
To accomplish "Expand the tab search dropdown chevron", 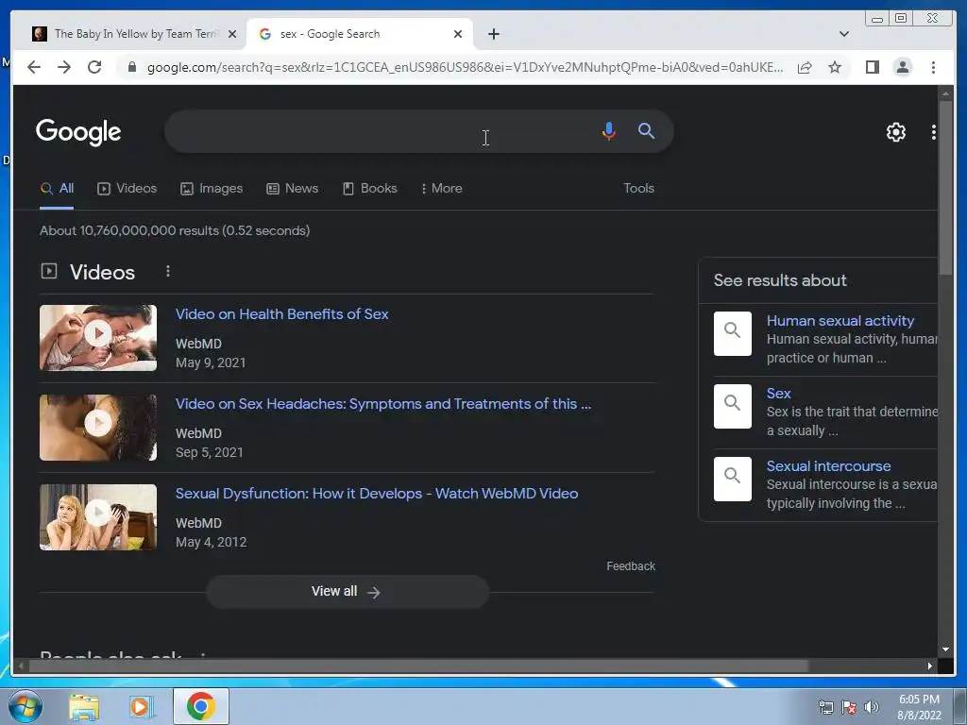I will 843,34.
